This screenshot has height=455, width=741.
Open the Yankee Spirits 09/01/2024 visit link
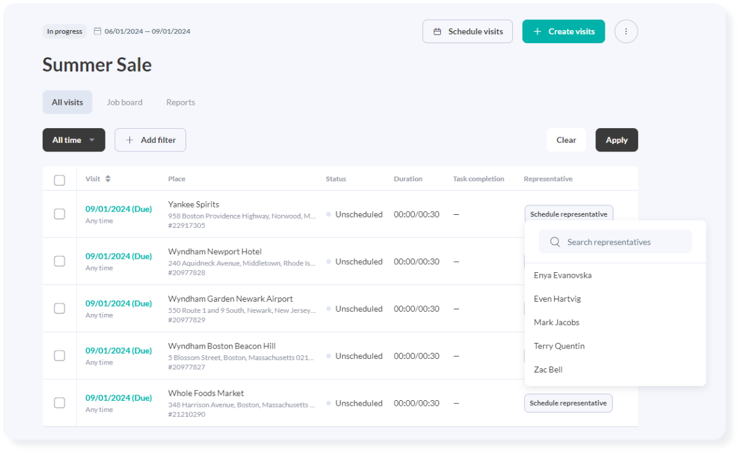[118, 209]
